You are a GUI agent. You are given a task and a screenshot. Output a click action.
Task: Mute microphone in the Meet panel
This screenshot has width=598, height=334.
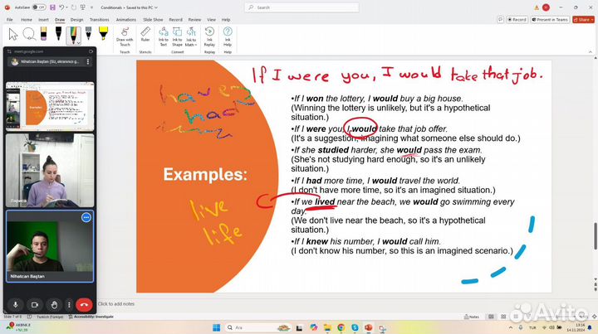(x=16, y=304)
